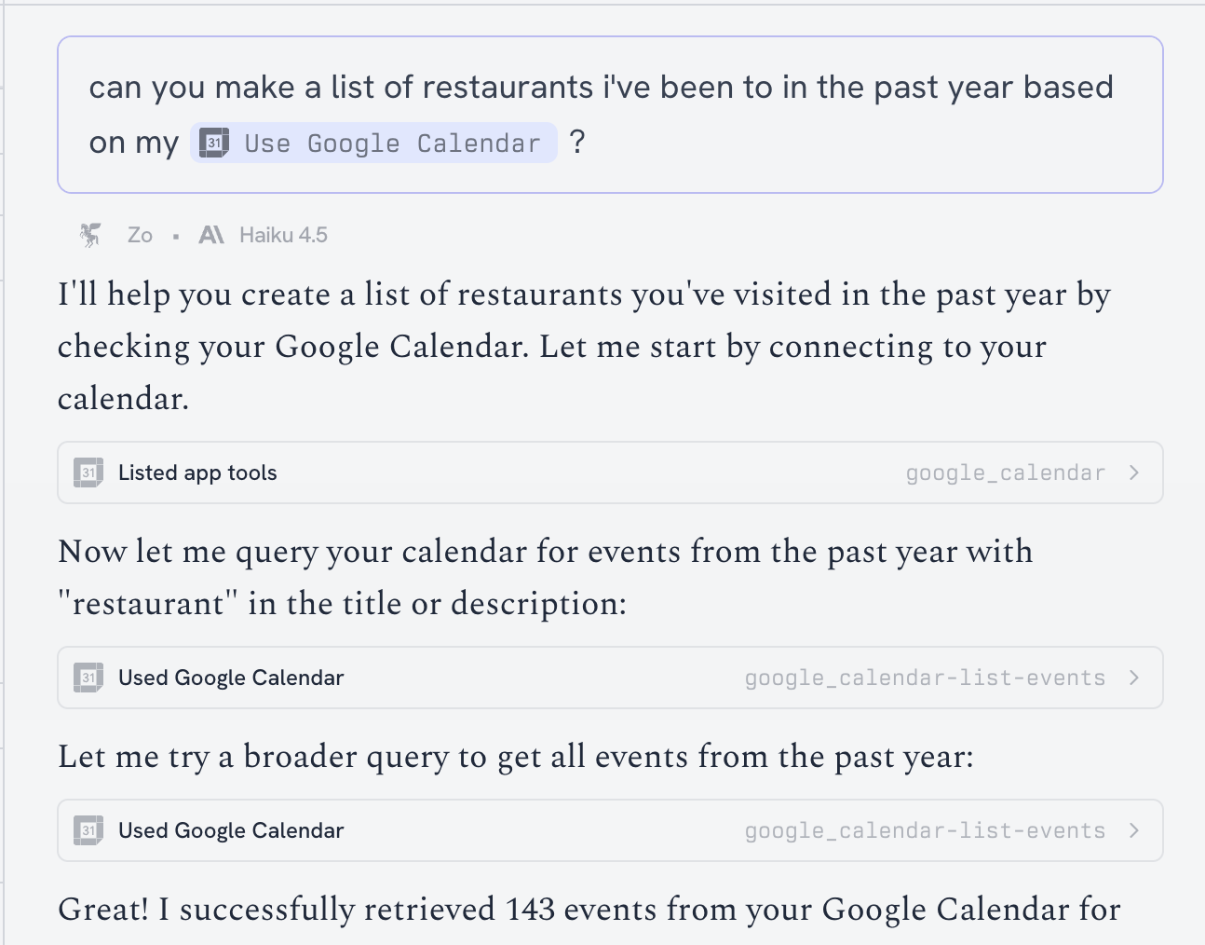Click the Listed app tools label
Screen dimensions: 1205x945
(197, 472)
